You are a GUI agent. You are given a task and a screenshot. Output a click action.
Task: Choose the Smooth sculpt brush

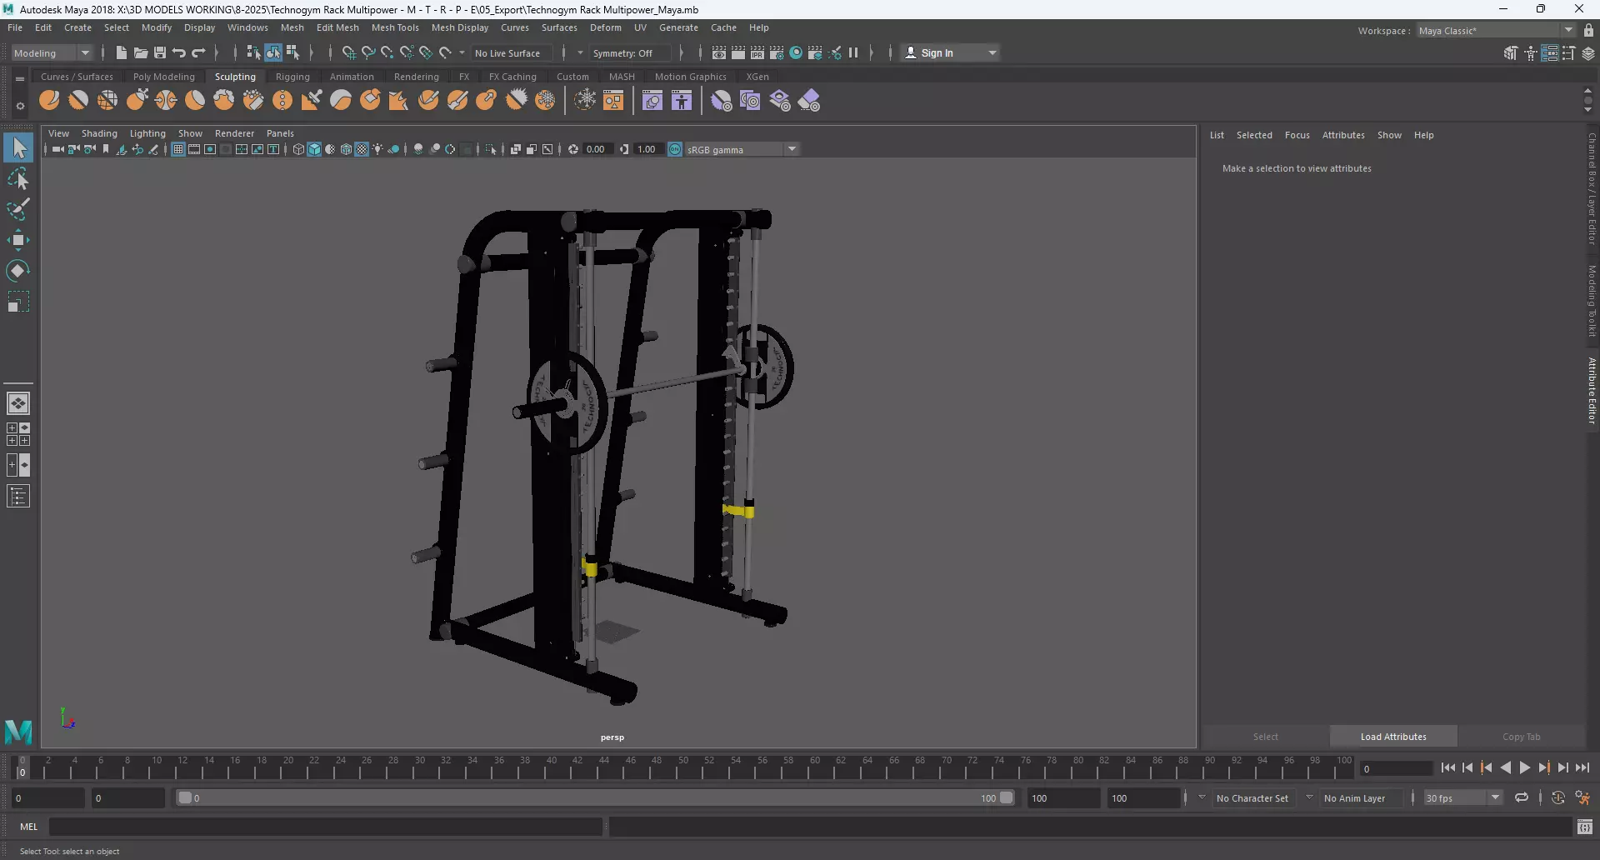78,101
